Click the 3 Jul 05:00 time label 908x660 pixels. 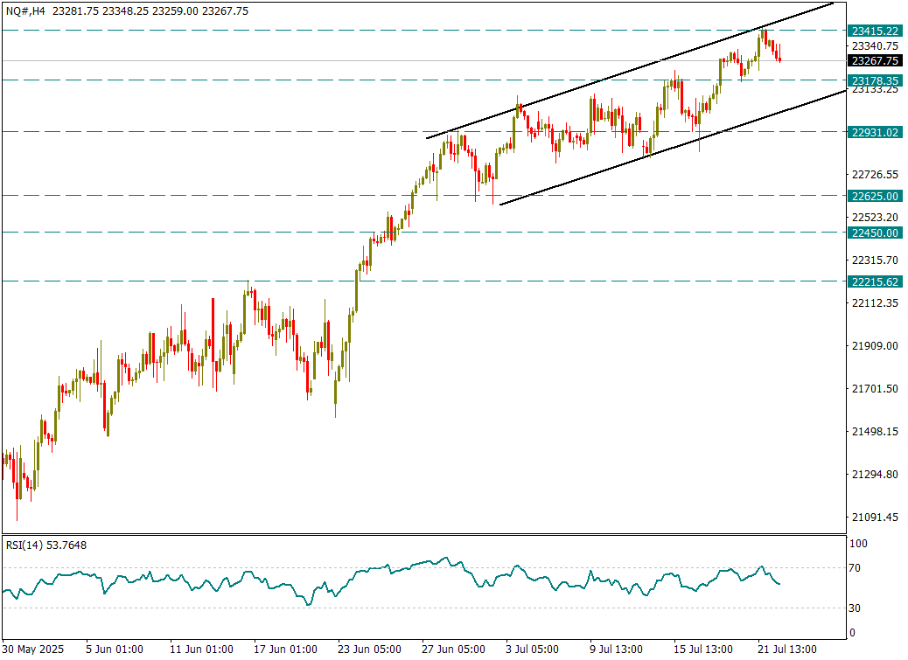(x=532, y=649)
